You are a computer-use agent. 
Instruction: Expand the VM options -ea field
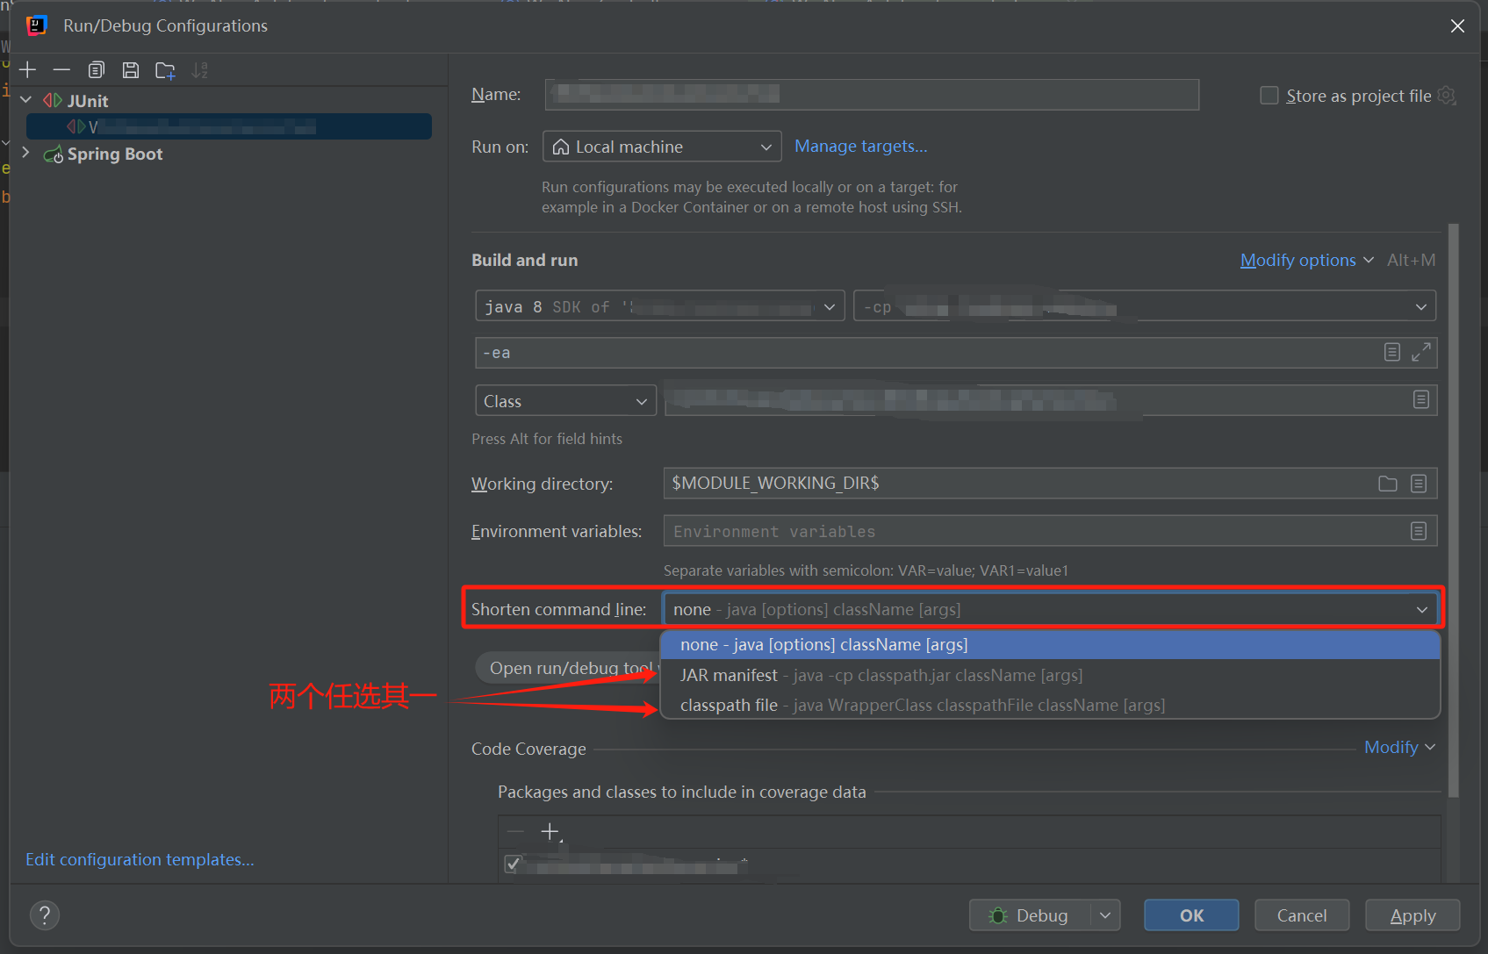click(1421, 352)
